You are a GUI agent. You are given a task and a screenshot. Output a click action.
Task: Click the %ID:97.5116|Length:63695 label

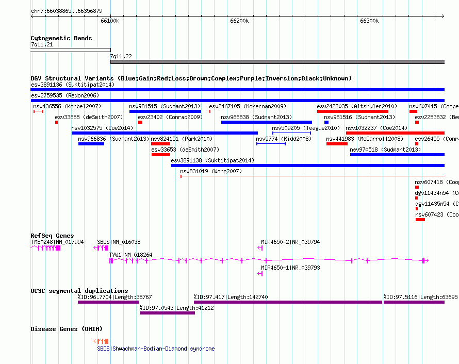(x=420, y=297)
